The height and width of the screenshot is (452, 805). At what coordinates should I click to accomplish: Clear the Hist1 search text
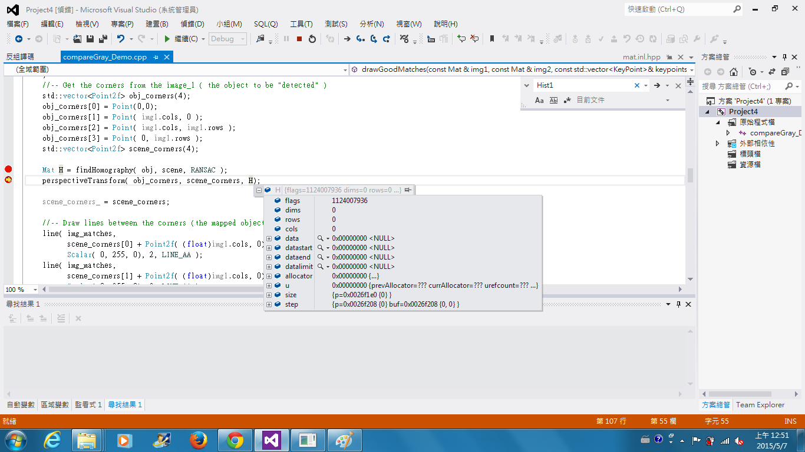click(x=636, y=85)
